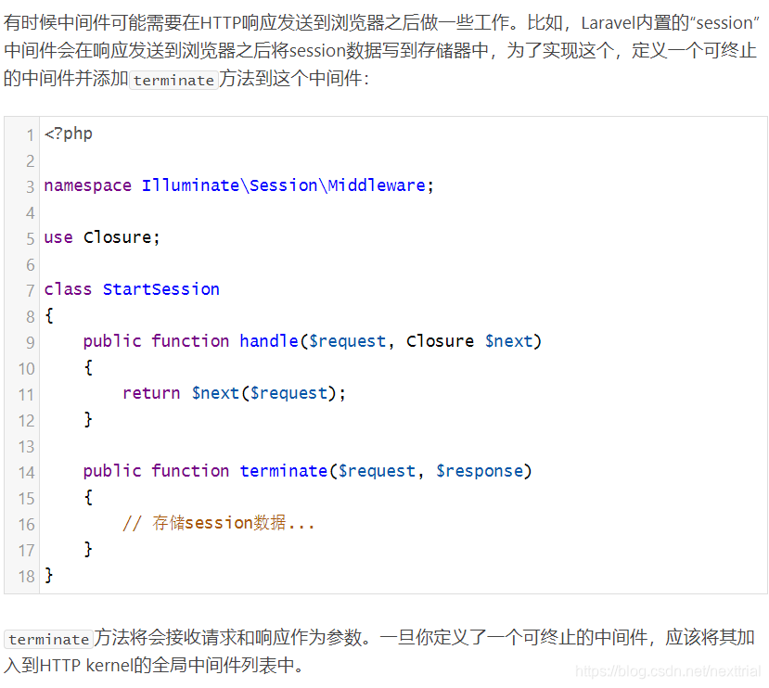Click the 'handle' method name on line 9
Screen dimensions: 769x688
[x=269, y=341]
